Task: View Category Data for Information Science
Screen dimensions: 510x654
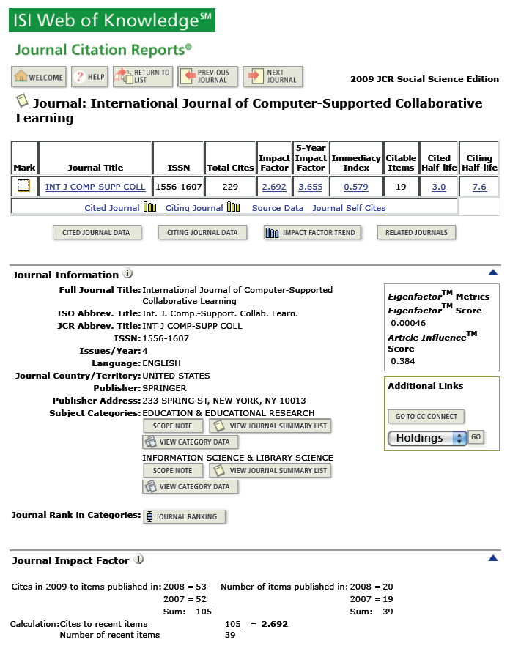Action: 191,487
